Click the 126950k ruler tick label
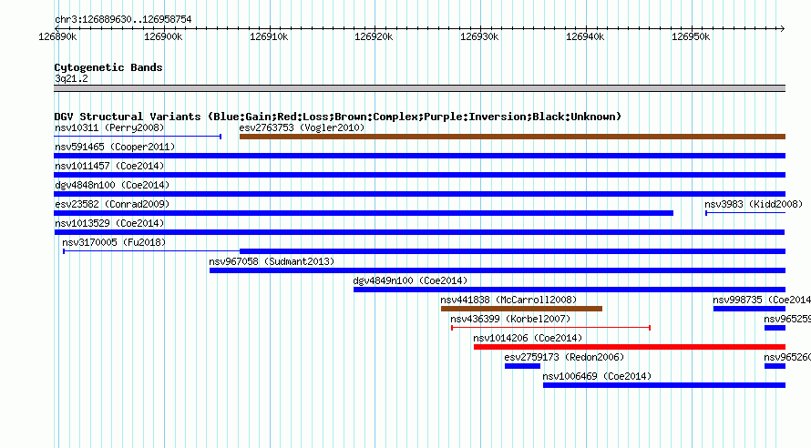Viewport: 811px width, 448px height. [691, 36]
